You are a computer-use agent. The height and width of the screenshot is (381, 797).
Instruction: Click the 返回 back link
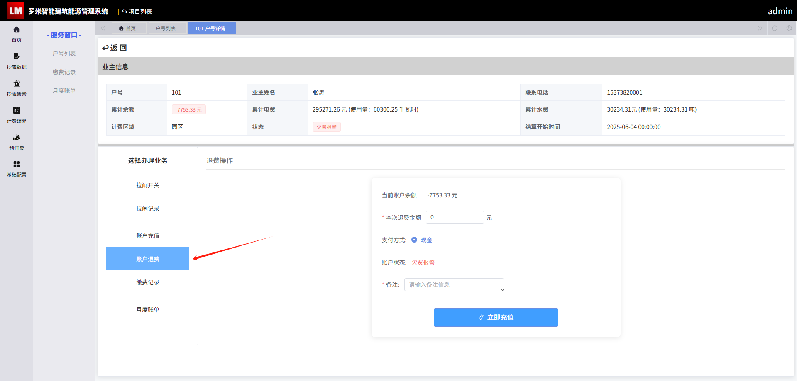[115, 48]
